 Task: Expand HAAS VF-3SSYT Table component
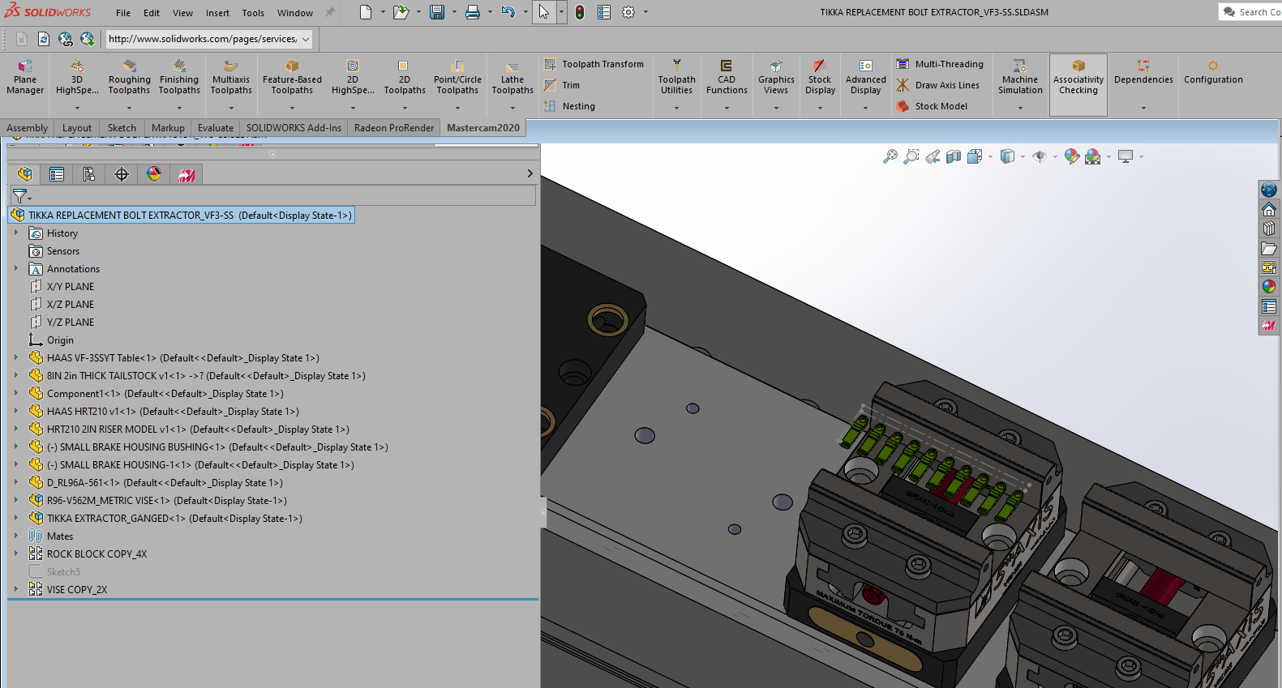coord(16,357)
